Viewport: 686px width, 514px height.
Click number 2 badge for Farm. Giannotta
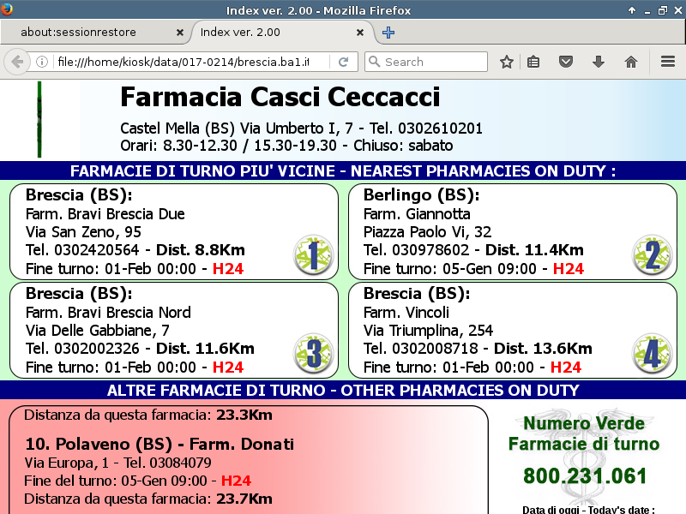pos(652,255)
